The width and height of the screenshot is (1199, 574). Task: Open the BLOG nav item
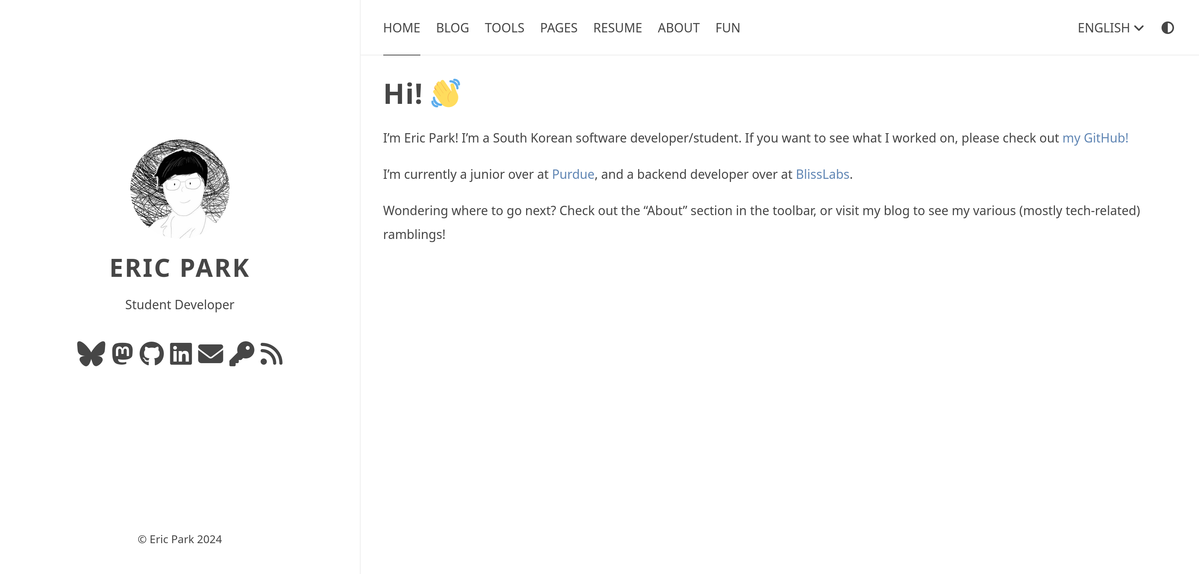point(452,28)
